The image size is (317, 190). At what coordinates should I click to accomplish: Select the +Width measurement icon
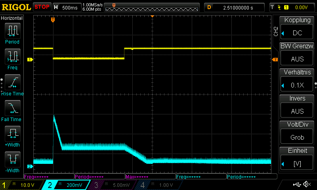(x=12, y=135)
